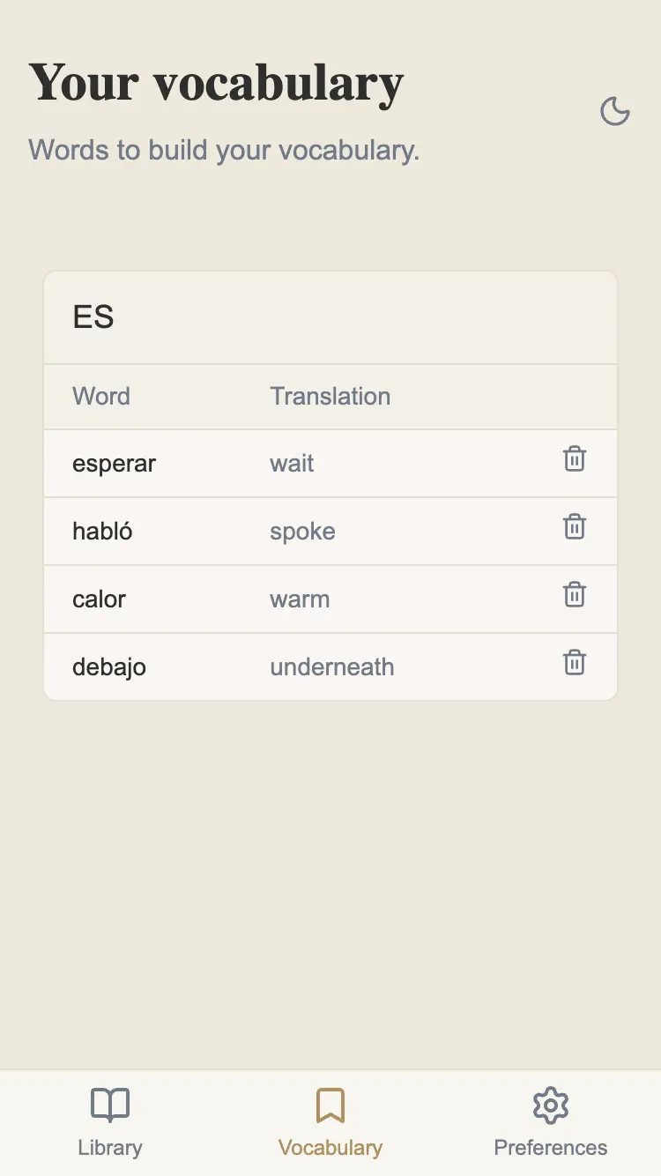Switch to the Library tab
The image size is (661, 1176).
(x=109, y=1122)
